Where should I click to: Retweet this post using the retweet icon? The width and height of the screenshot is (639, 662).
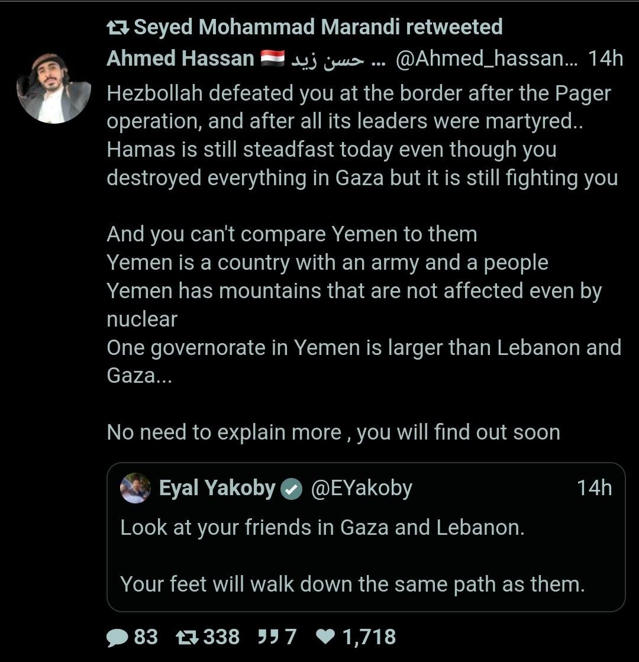[x=188, y=637]
